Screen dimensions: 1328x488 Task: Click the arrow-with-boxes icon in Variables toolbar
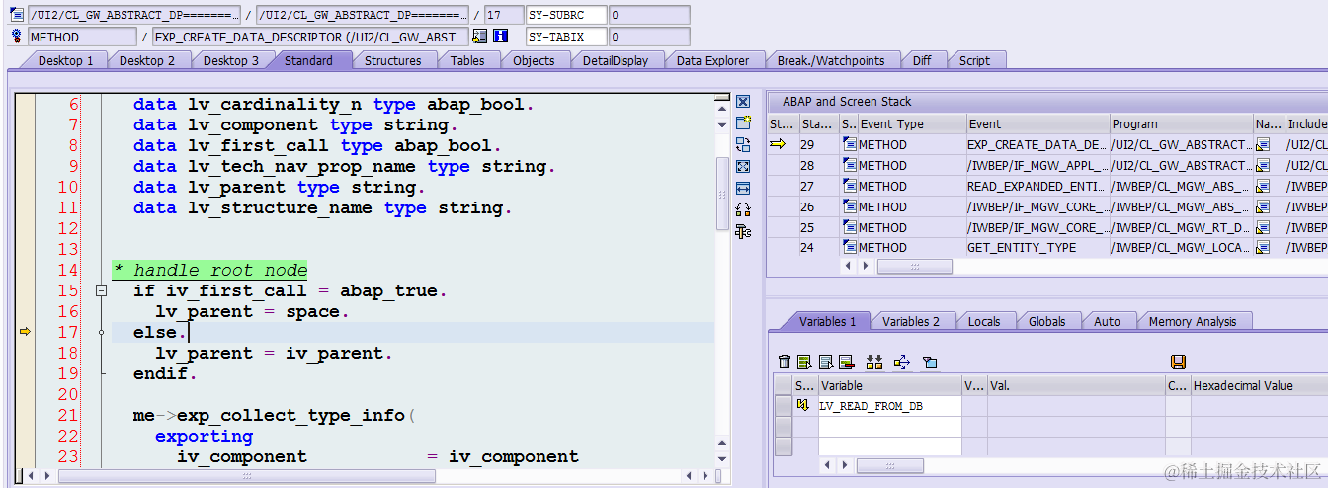tap(901, 362)
